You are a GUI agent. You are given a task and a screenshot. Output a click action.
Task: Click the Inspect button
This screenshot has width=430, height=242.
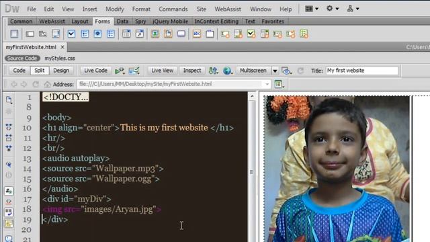192,71
